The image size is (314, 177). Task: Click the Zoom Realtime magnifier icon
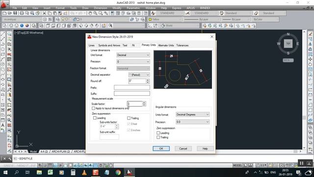[x=95, y=13]
